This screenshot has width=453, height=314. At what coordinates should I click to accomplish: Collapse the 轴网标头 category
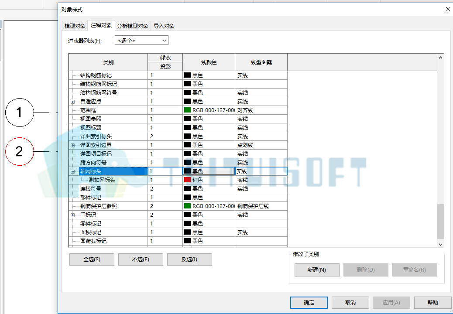tap(72, 171)
